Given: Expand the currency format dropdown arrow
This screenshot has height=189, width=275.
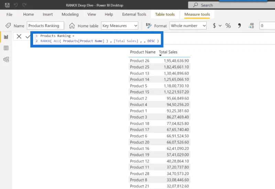Looking at the screenshot, I should coord(220,26).
